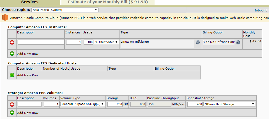Click Snapshot Storage field showing 400
This screenshot has height=119, width=269.
point(195,104)
